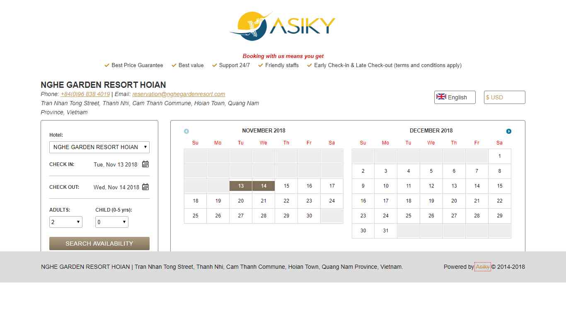
Task: Open the check-in calendar icon
Action: tap(145, 164)
